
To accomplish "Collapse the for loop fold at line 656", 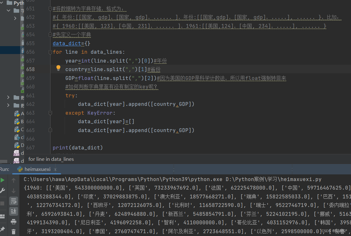I will 50,52.
